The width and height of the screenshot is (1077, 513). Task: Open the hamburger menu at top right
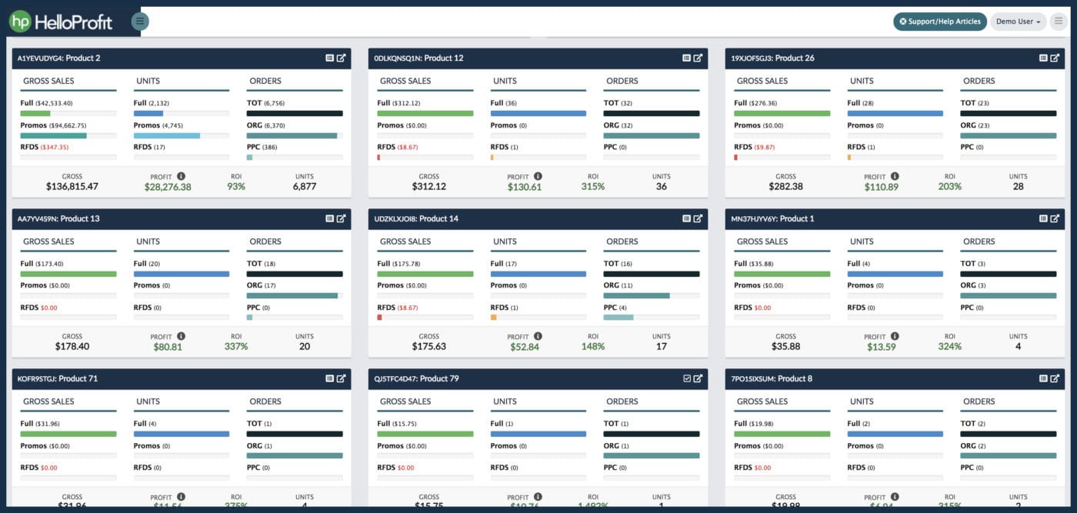(x=1059, y=22)
